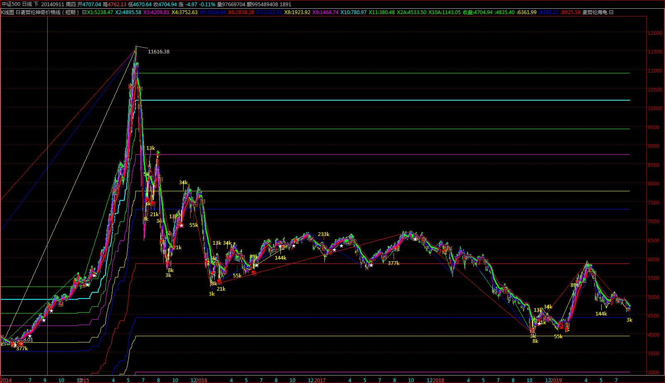Click the 麦哲伦神奇价格线（短期） indicator name

(x=50, y=12)
